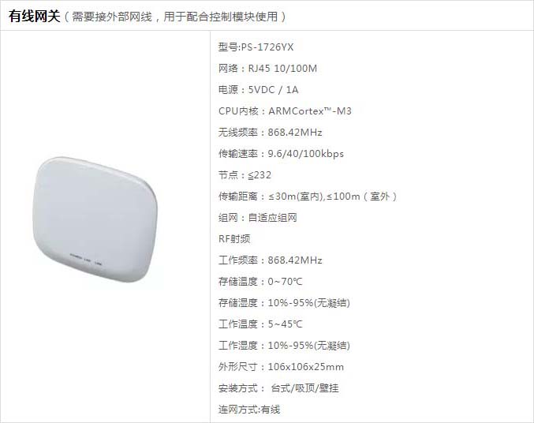Click the RF射频 section label
This screenshot has width=534, height=423.
[234, 239]
